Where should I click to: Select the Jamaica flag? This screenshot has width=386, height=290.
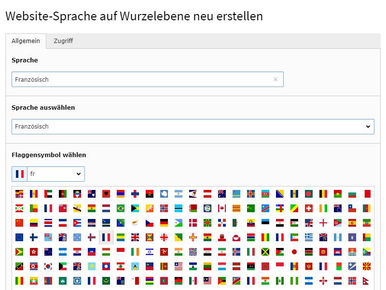click(x=265, y=252)
